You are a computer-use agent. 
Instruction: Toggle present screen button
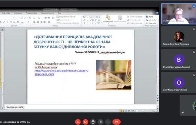pyautogui.click(x=100, y=122)
